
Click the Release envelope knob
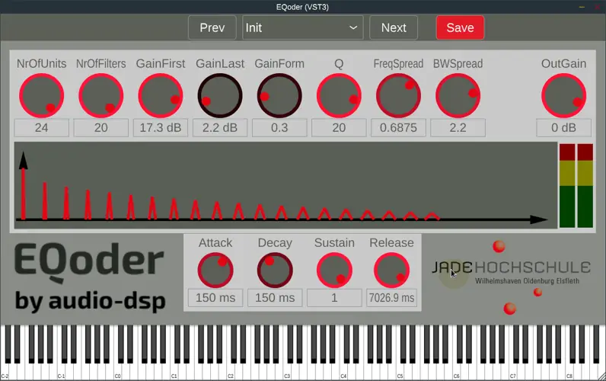[x=391, y=270]
